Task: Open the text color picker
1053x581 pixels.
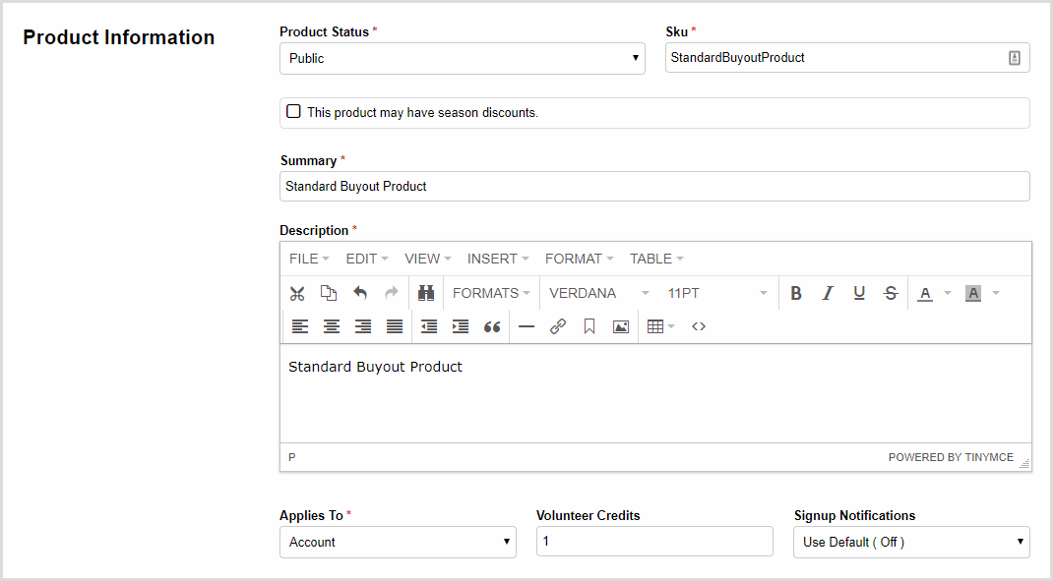Action: (x=925, y=293)
